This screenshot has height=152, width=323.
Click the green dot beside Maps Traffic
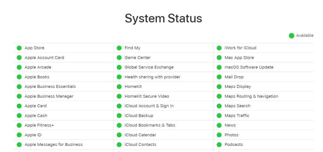pyautogui.click(x=219, y=115)
